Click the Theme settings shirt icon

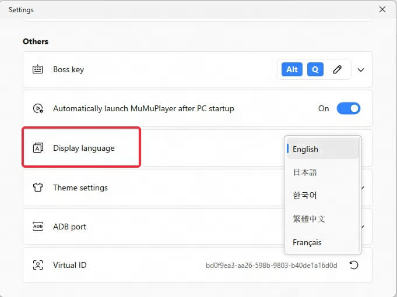tap(38, 188)
